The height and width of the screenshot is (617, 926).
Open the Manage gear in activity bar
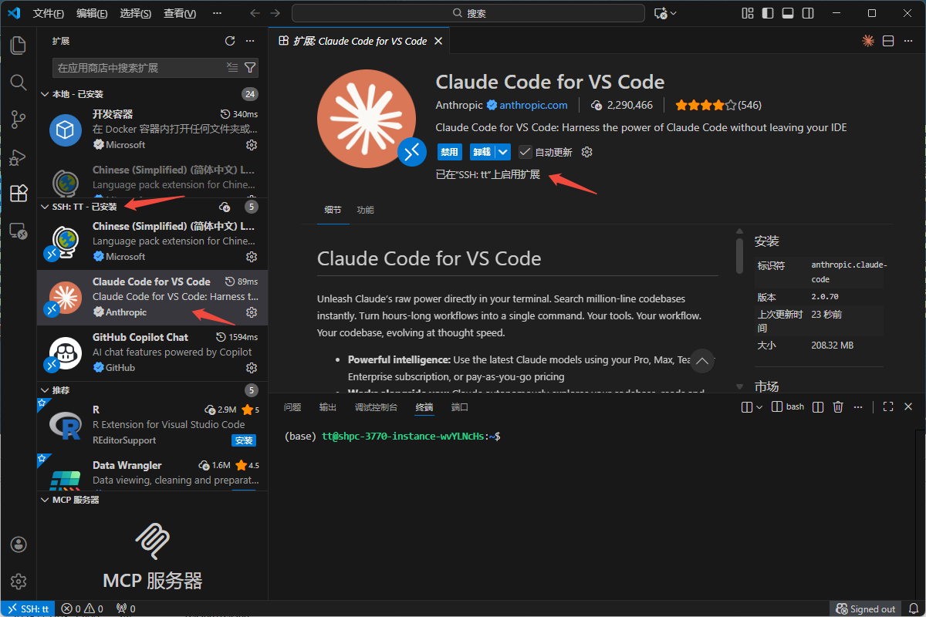point(19,582)
